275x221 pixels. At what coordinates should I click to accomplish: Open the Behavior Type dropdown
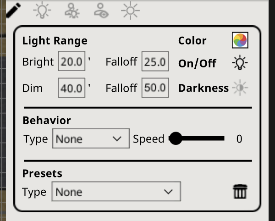coord(91,138)
